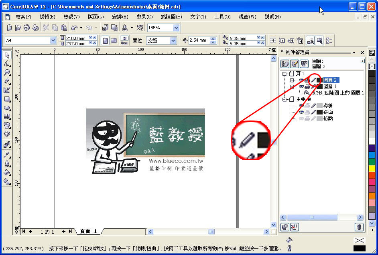The height and width of the screenshot is (255, 378).
Task: Toggle printing for layer 圖層 1
Action: click(x=307, y=86)
